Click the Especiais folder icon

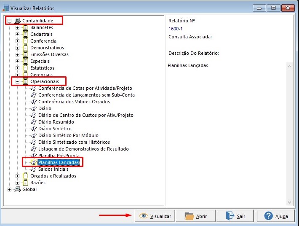[26, 61]
